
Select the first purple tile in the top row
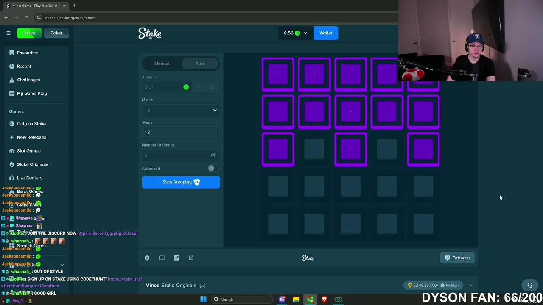pyautogui.click(x=278, y=75)
